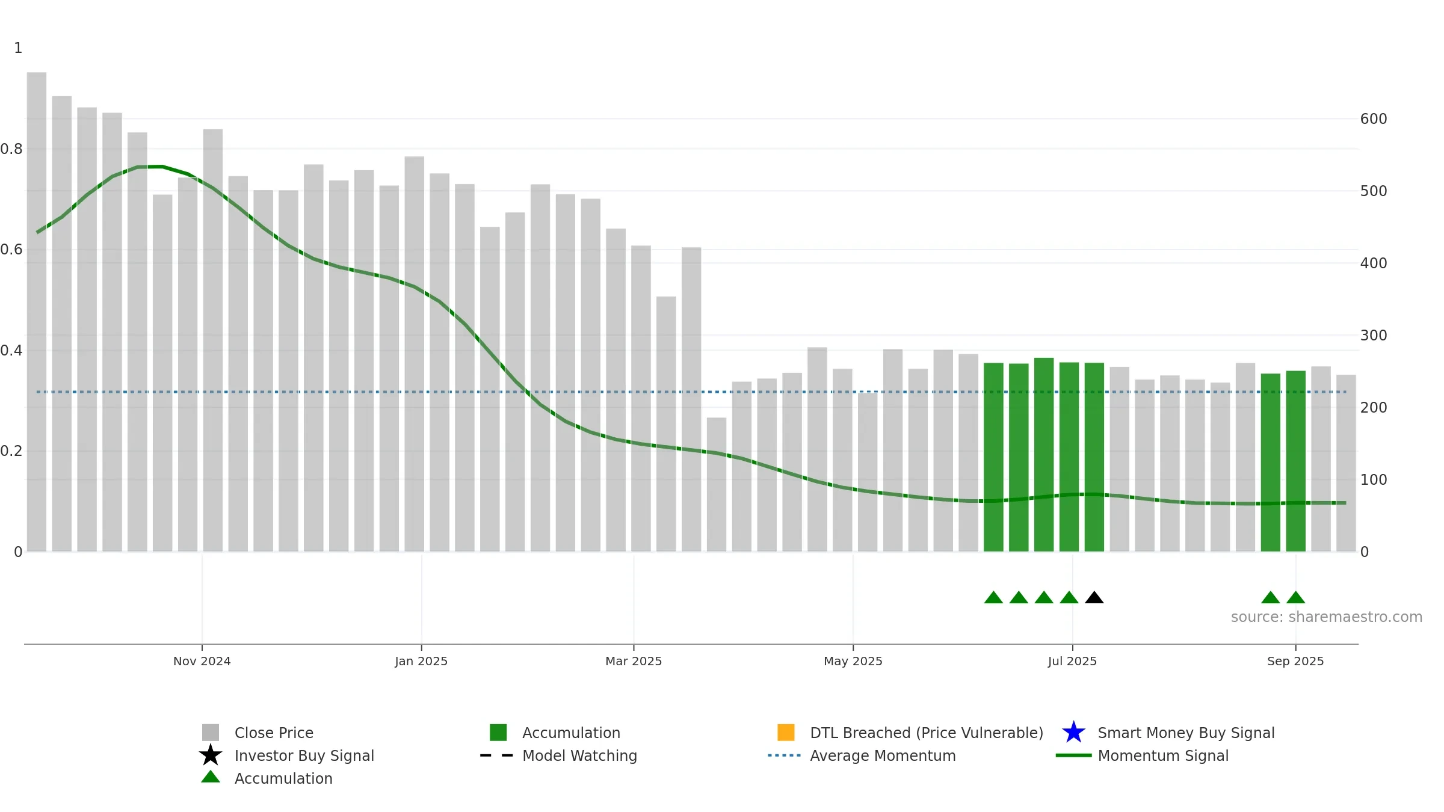Click the '600' right axis value
Screen dimensions: 1444x812
coord(1374,118)
